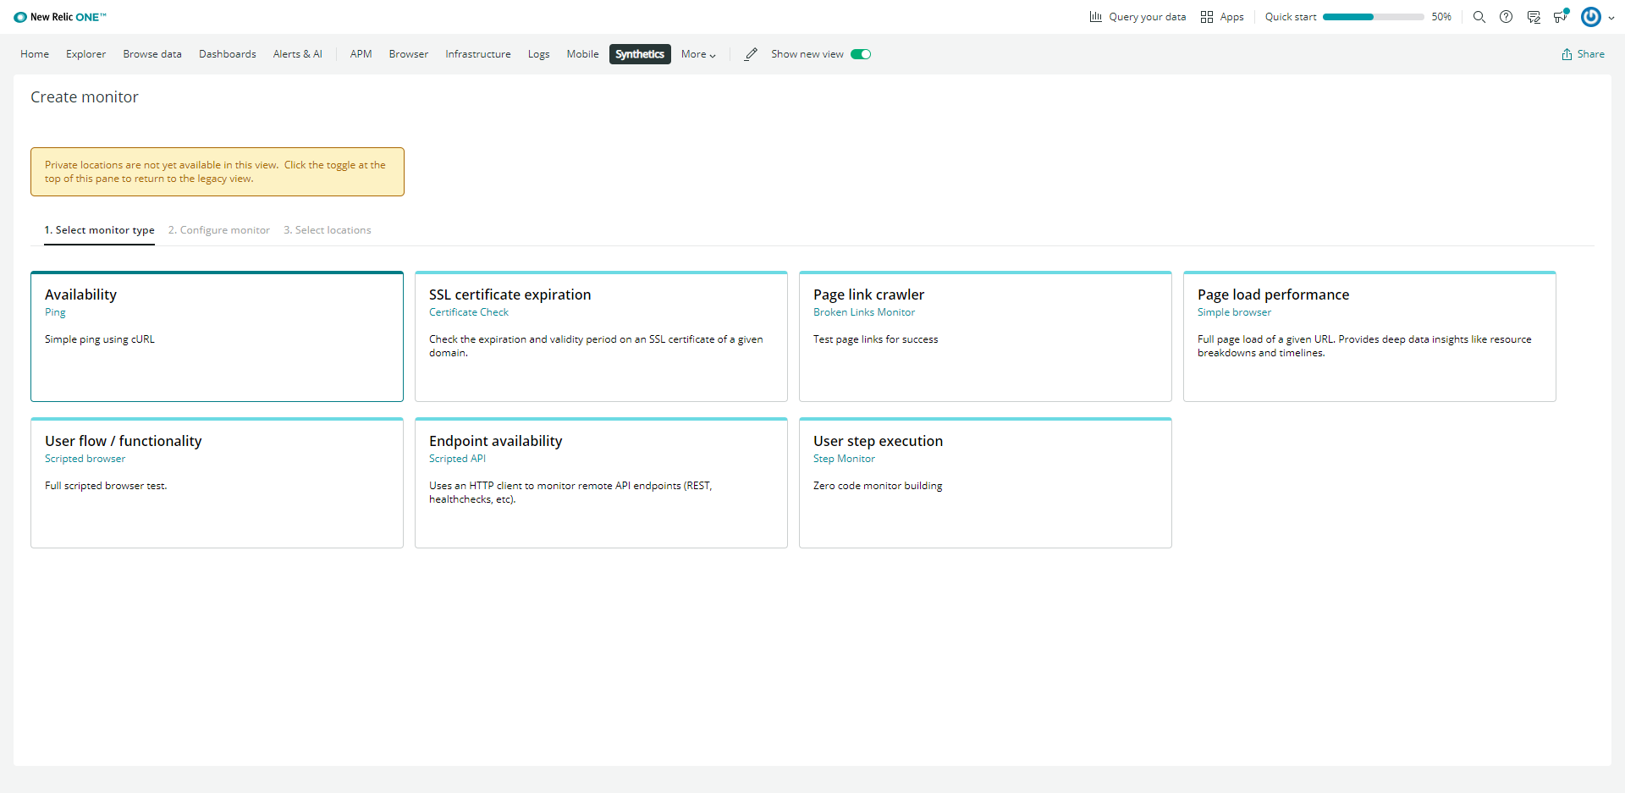The width and height of the screenshot is (1625, 793).
Task: Click the Share label
Action: click(1591, 54)
